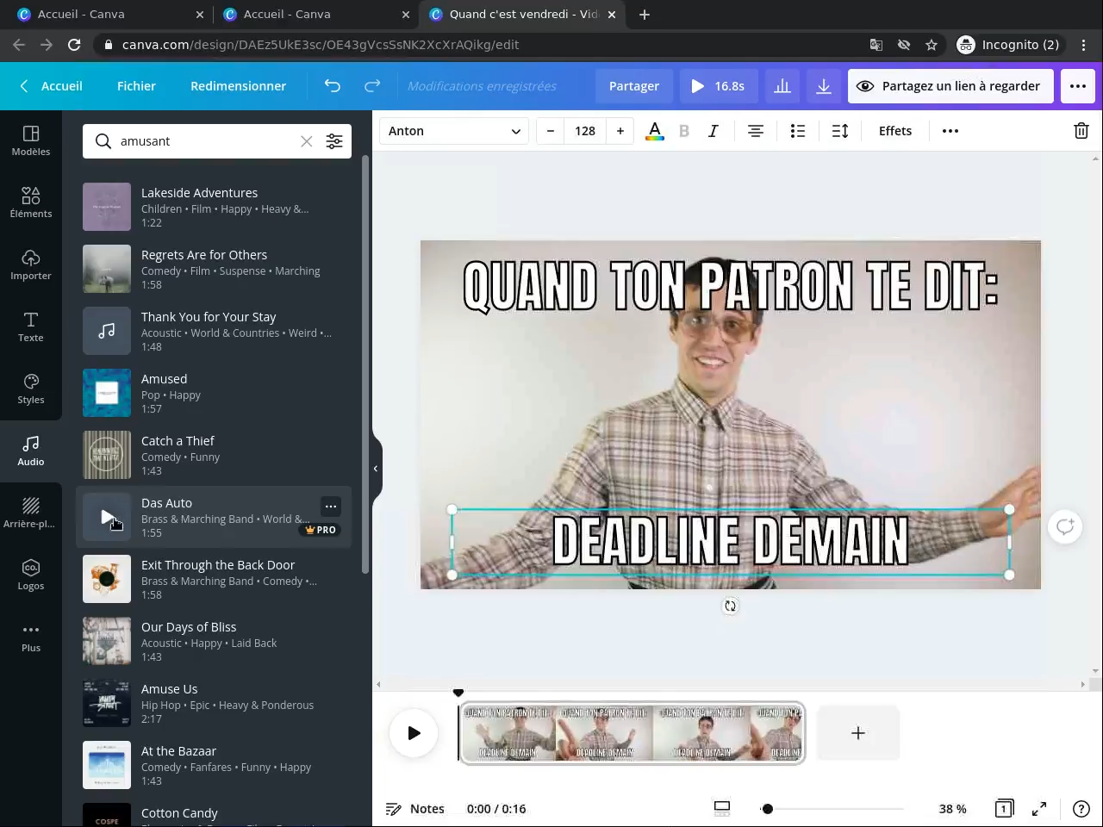Select the Amuse Us track

214,703
